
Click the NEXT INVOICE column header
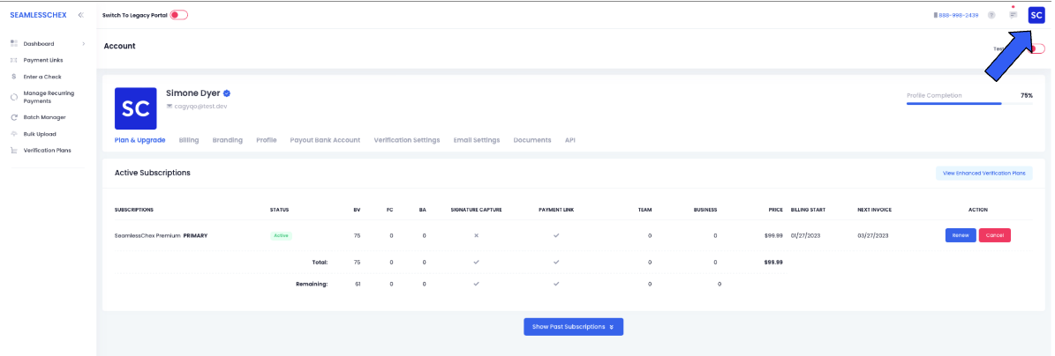(875, 210)
